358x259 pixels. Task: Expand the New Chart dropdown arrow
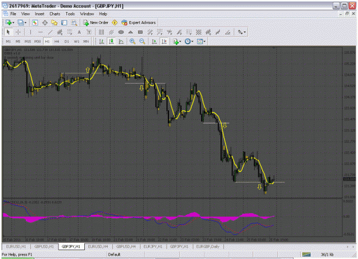pyautogui.click(x=13, y=22)
